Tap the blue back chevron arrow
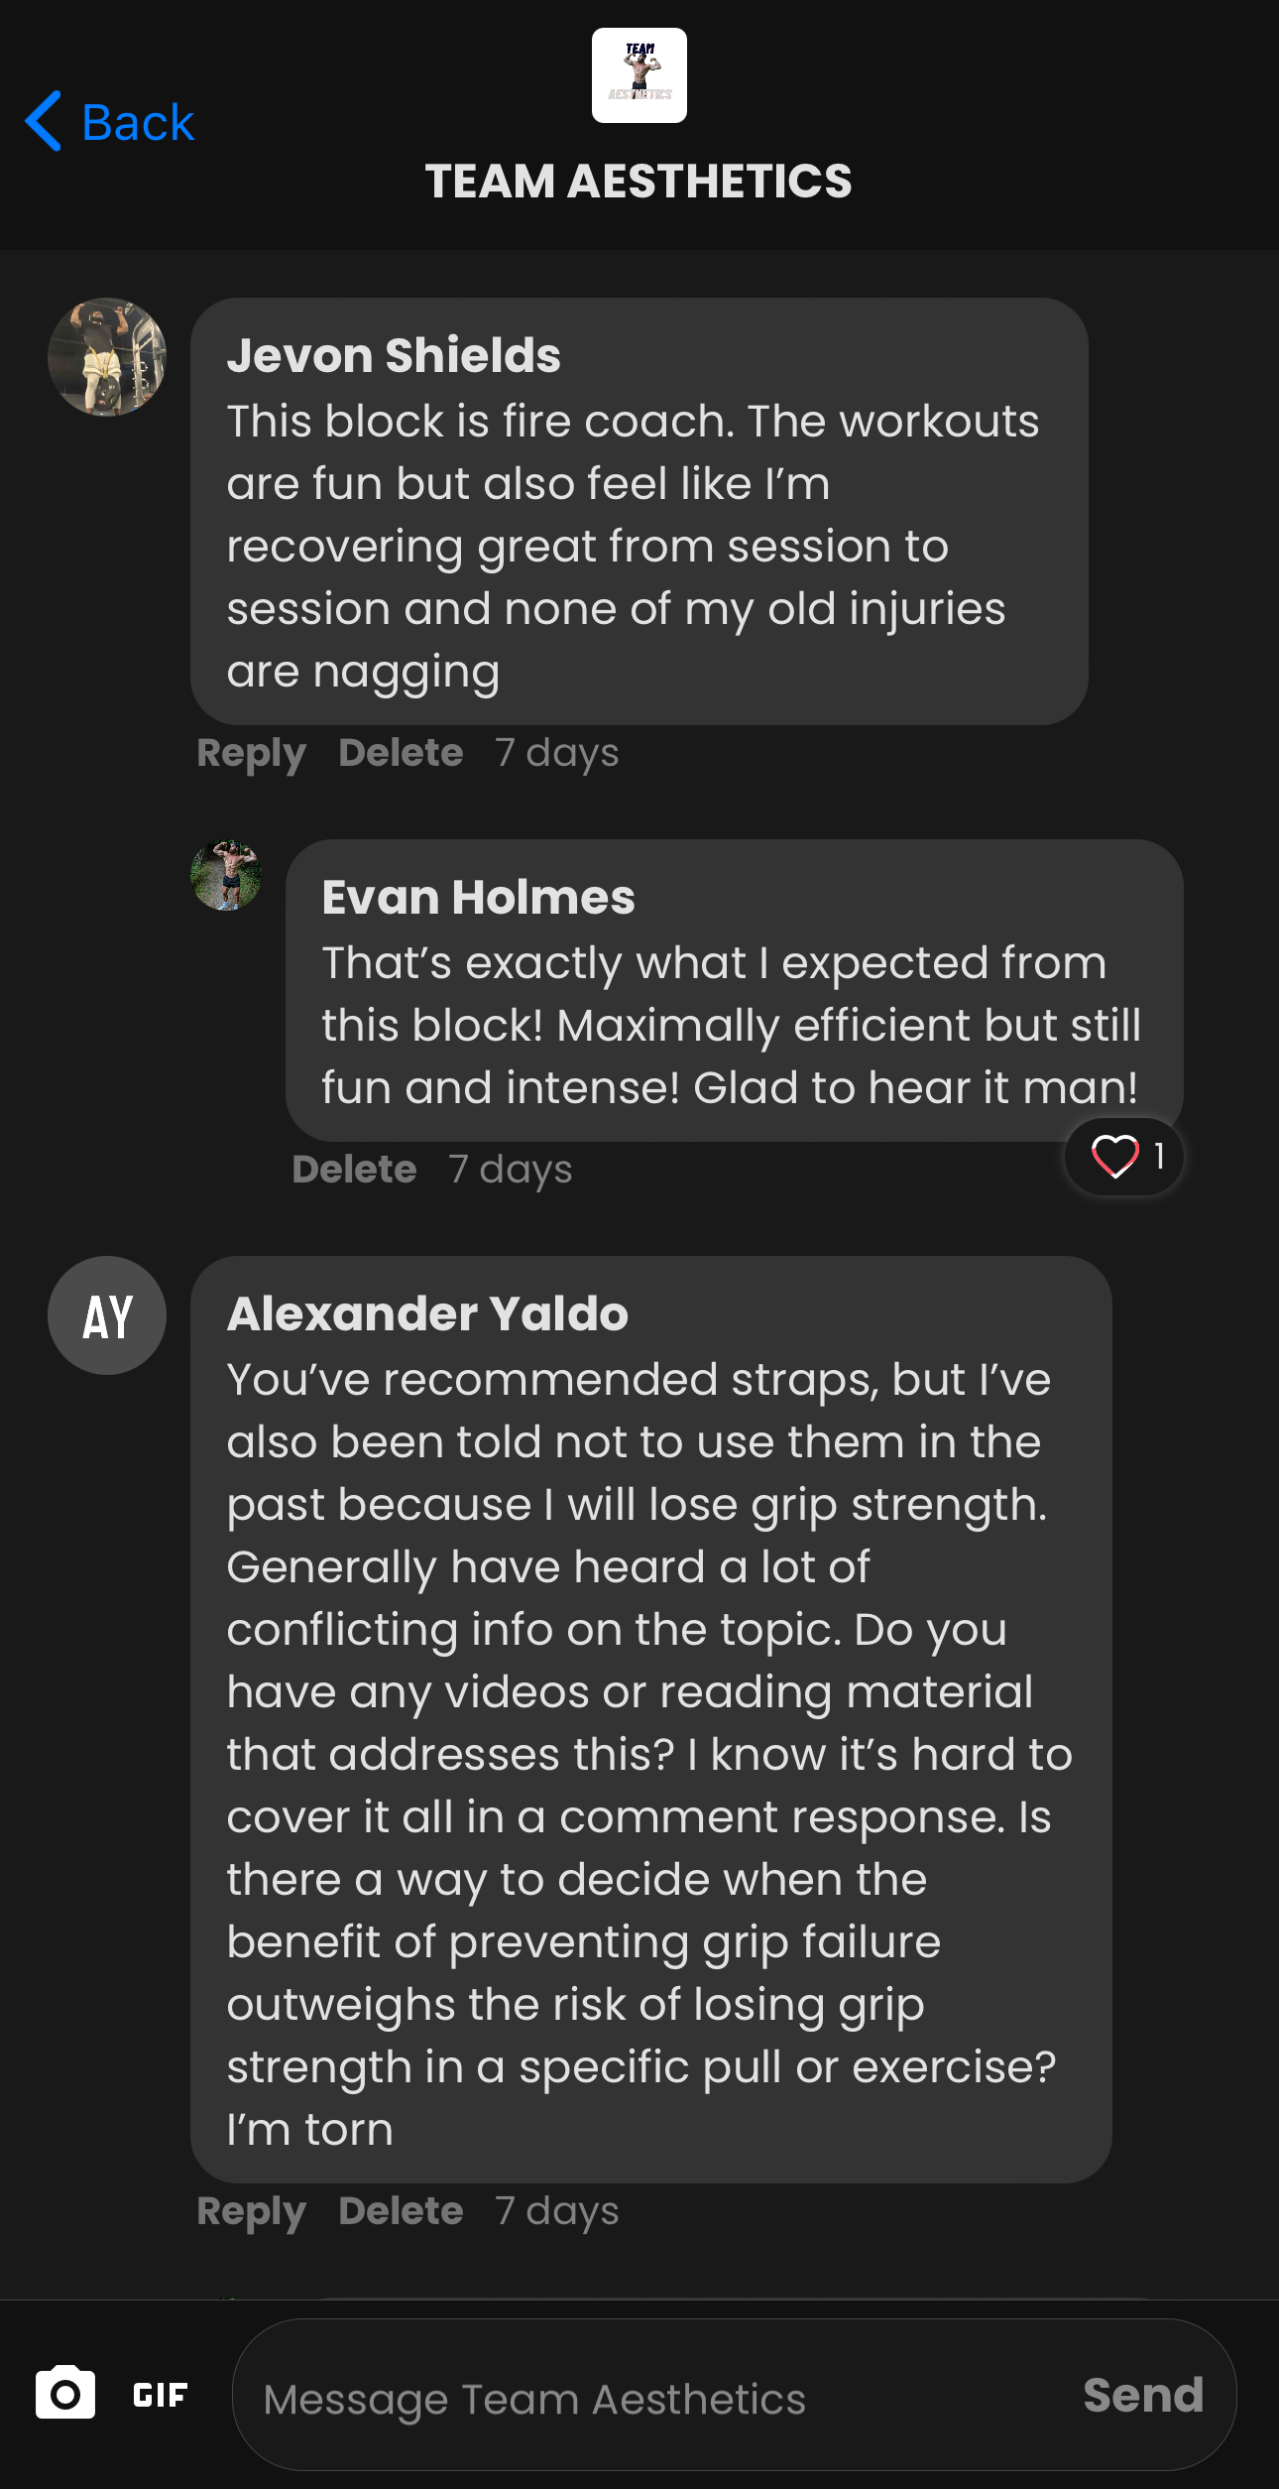 [44, 121]
